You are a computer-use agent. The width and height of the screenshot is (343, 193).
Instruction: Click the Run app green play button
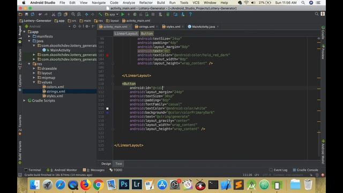[123, 14]
